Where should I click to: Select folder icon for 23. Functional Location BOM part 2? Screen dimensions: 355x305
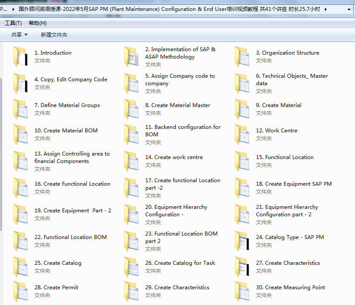pos(131,241)
